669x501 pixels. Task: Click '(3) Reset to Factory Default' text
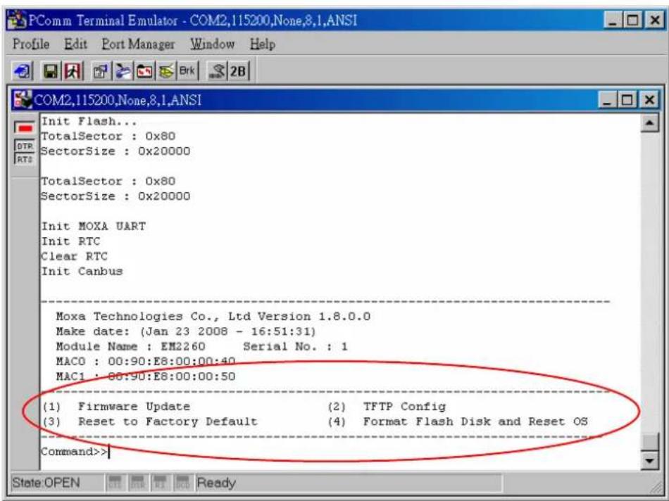click(x=150, y=421)
